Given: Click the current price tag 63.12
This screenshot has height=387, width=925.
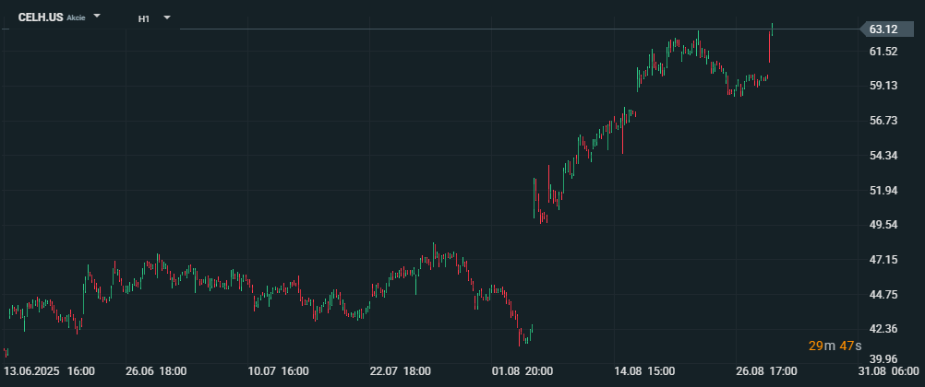Looking at the screenshot, I should point(883,29).
